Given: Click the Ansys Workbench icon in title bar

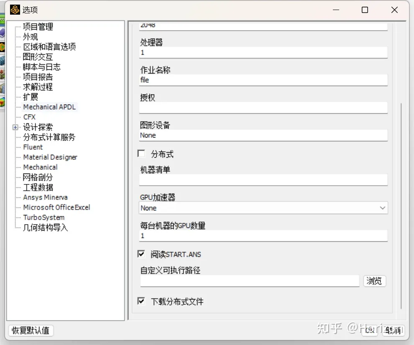Looking at the screenshot, I should coord(15,10).
